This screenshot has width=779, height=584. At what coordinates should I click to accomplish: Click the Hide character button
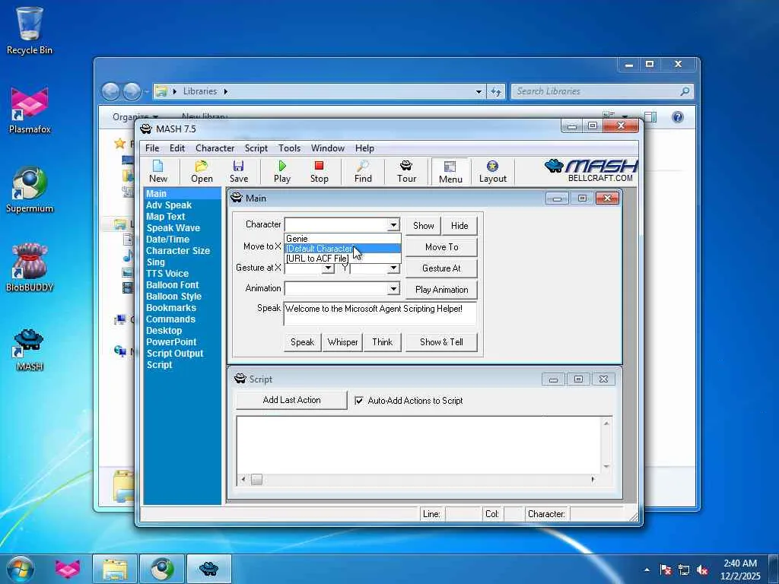click(x=459, y=225)
